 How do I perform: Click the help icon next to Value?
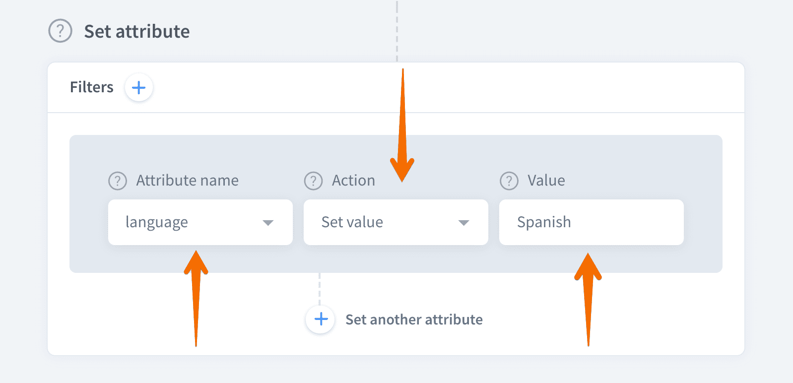click(509, 181)
